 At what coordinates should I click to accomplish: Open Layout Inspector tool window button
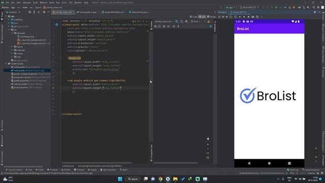(x=311, y=170)
